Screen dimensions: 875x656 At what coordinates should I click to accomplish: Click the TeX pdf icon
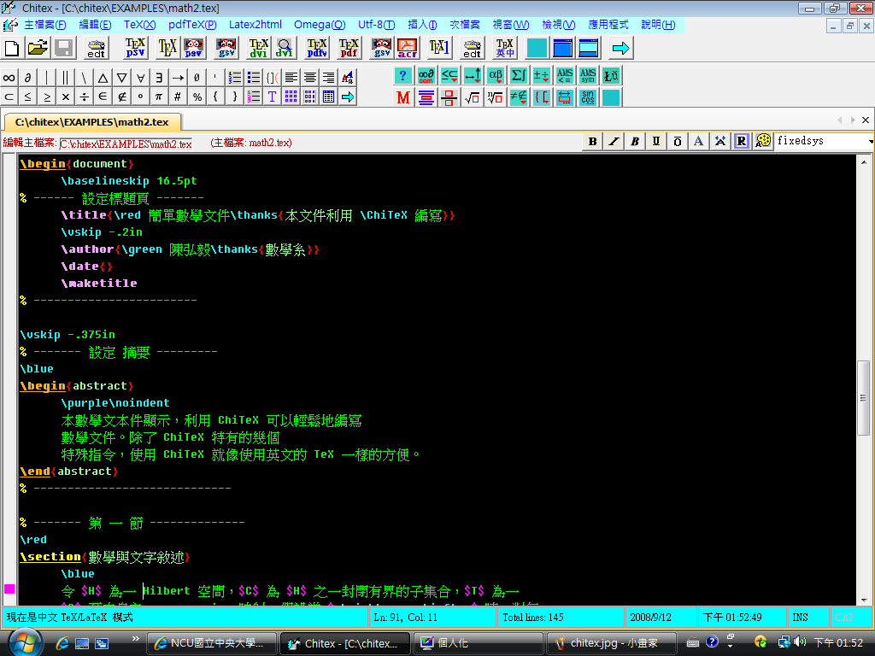(x=349, y=48)
